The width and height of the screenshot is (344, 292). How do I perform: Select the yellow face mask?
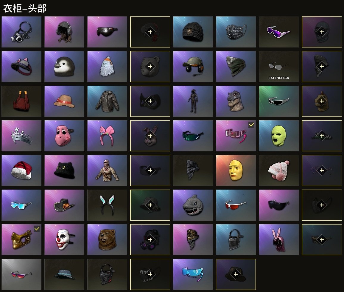tap(236, 170)
